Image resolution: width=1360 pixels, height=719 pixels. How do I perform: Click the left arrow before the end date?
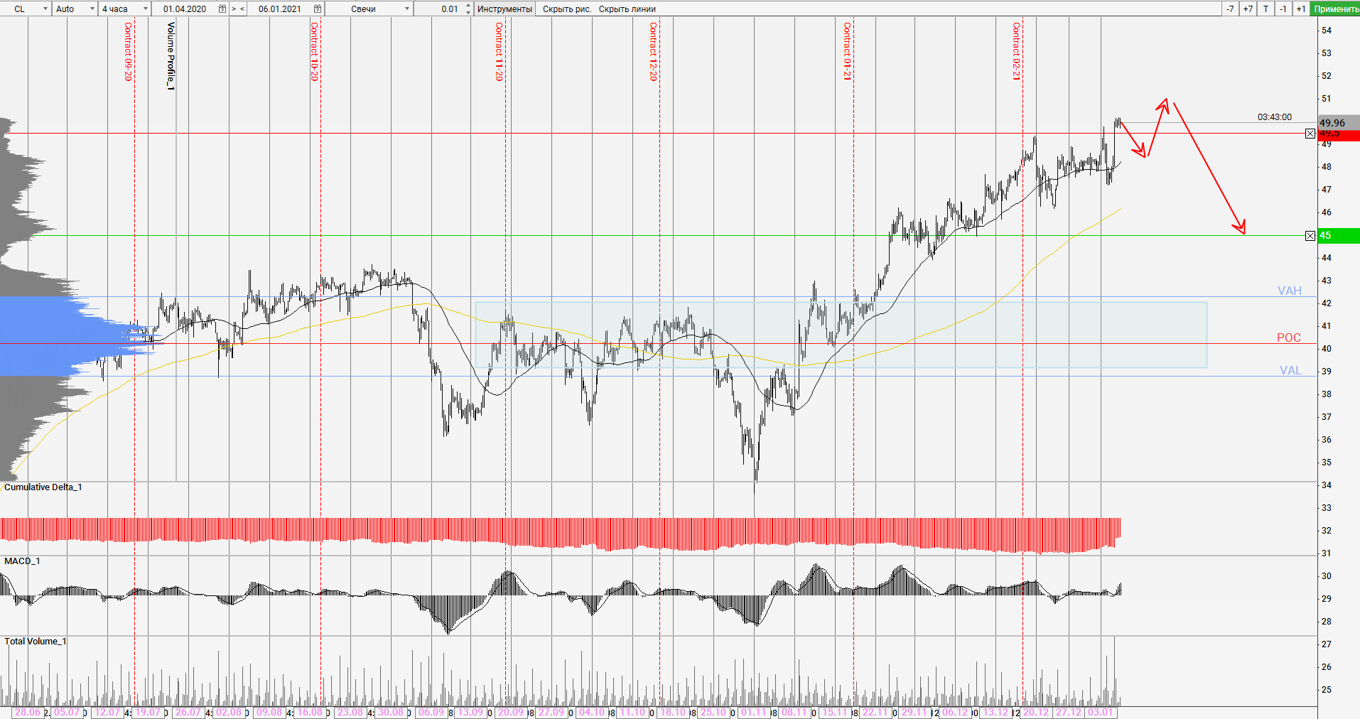242,9
